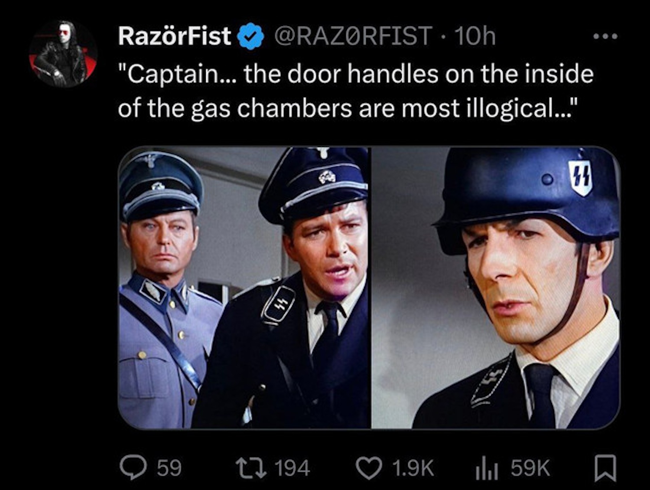650x490 pixels.
Task: Open the three-dot more options menu
Action: point(605,37)
